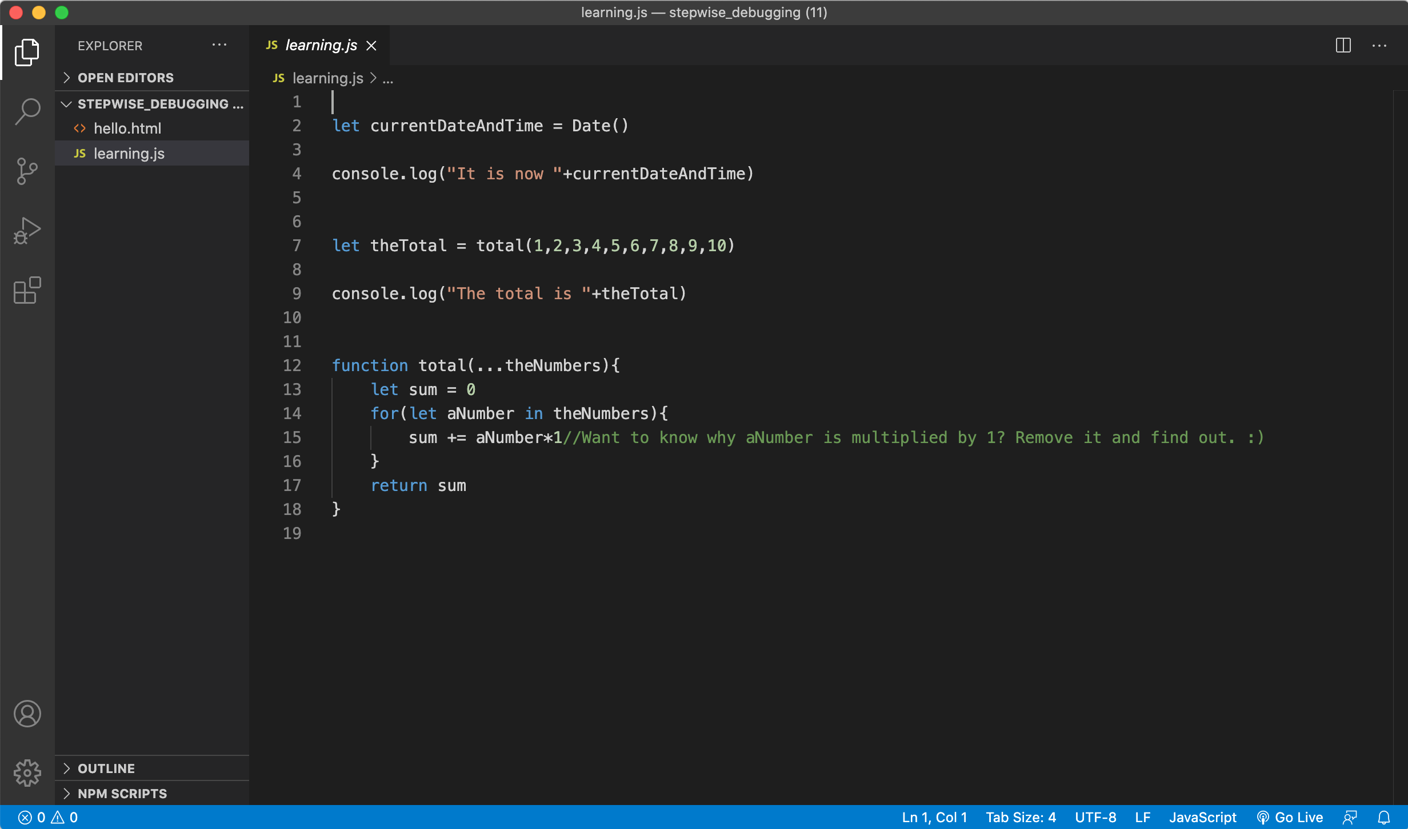Click the word currentDateAndTime on line 2

457,126
